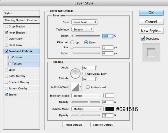Click the Altitude value field
168x133 pixels.
(89, 79)
